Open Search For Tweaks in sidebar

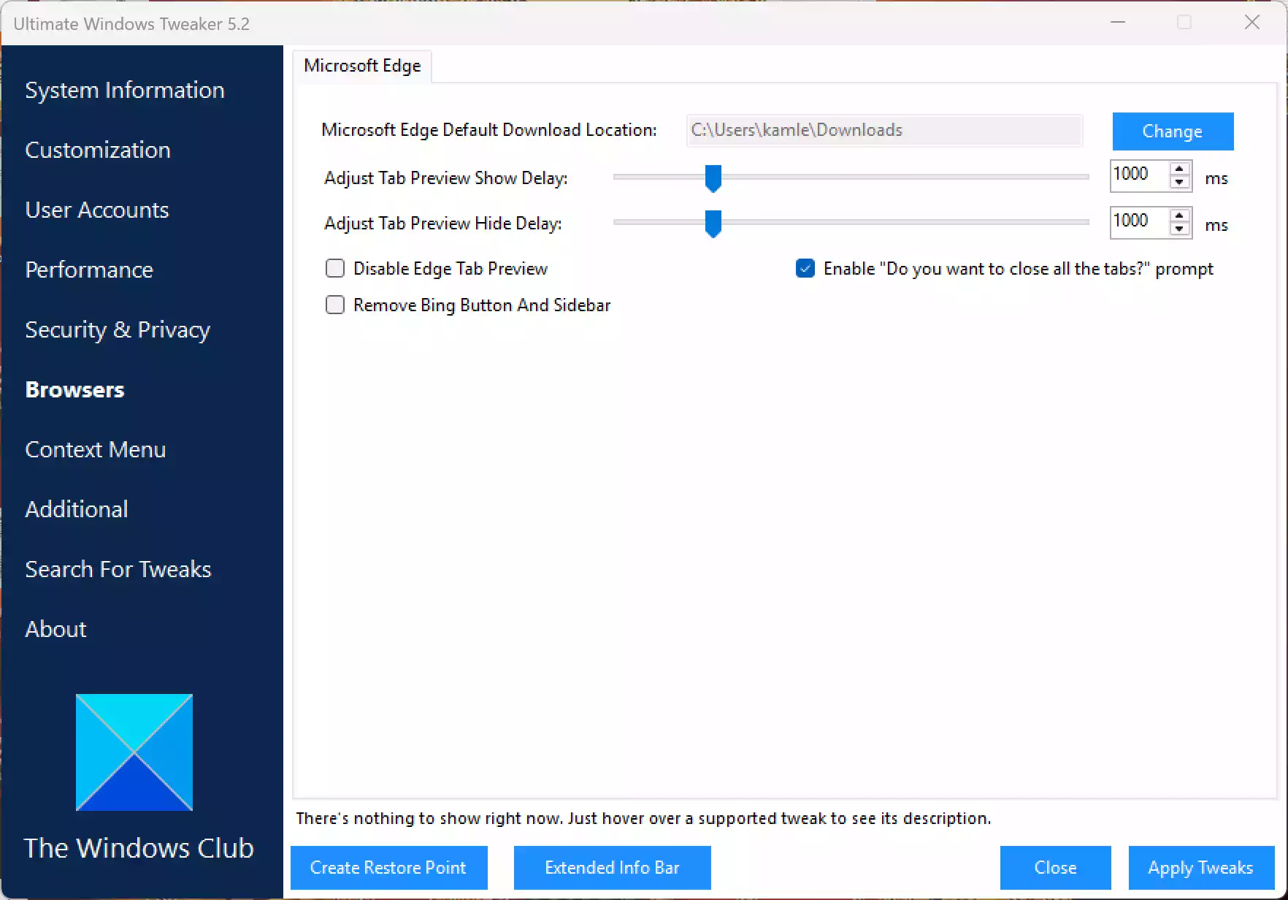(118, 569)
